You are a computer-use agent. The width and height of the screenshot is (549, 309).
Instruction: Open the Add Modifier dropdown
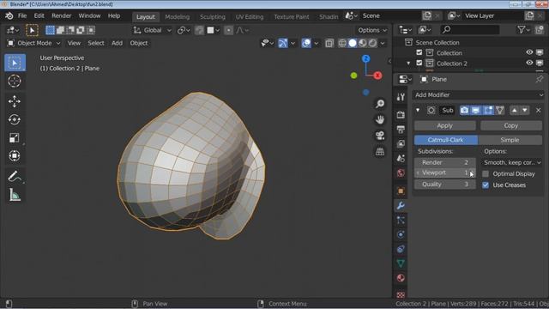pos(479,95)
